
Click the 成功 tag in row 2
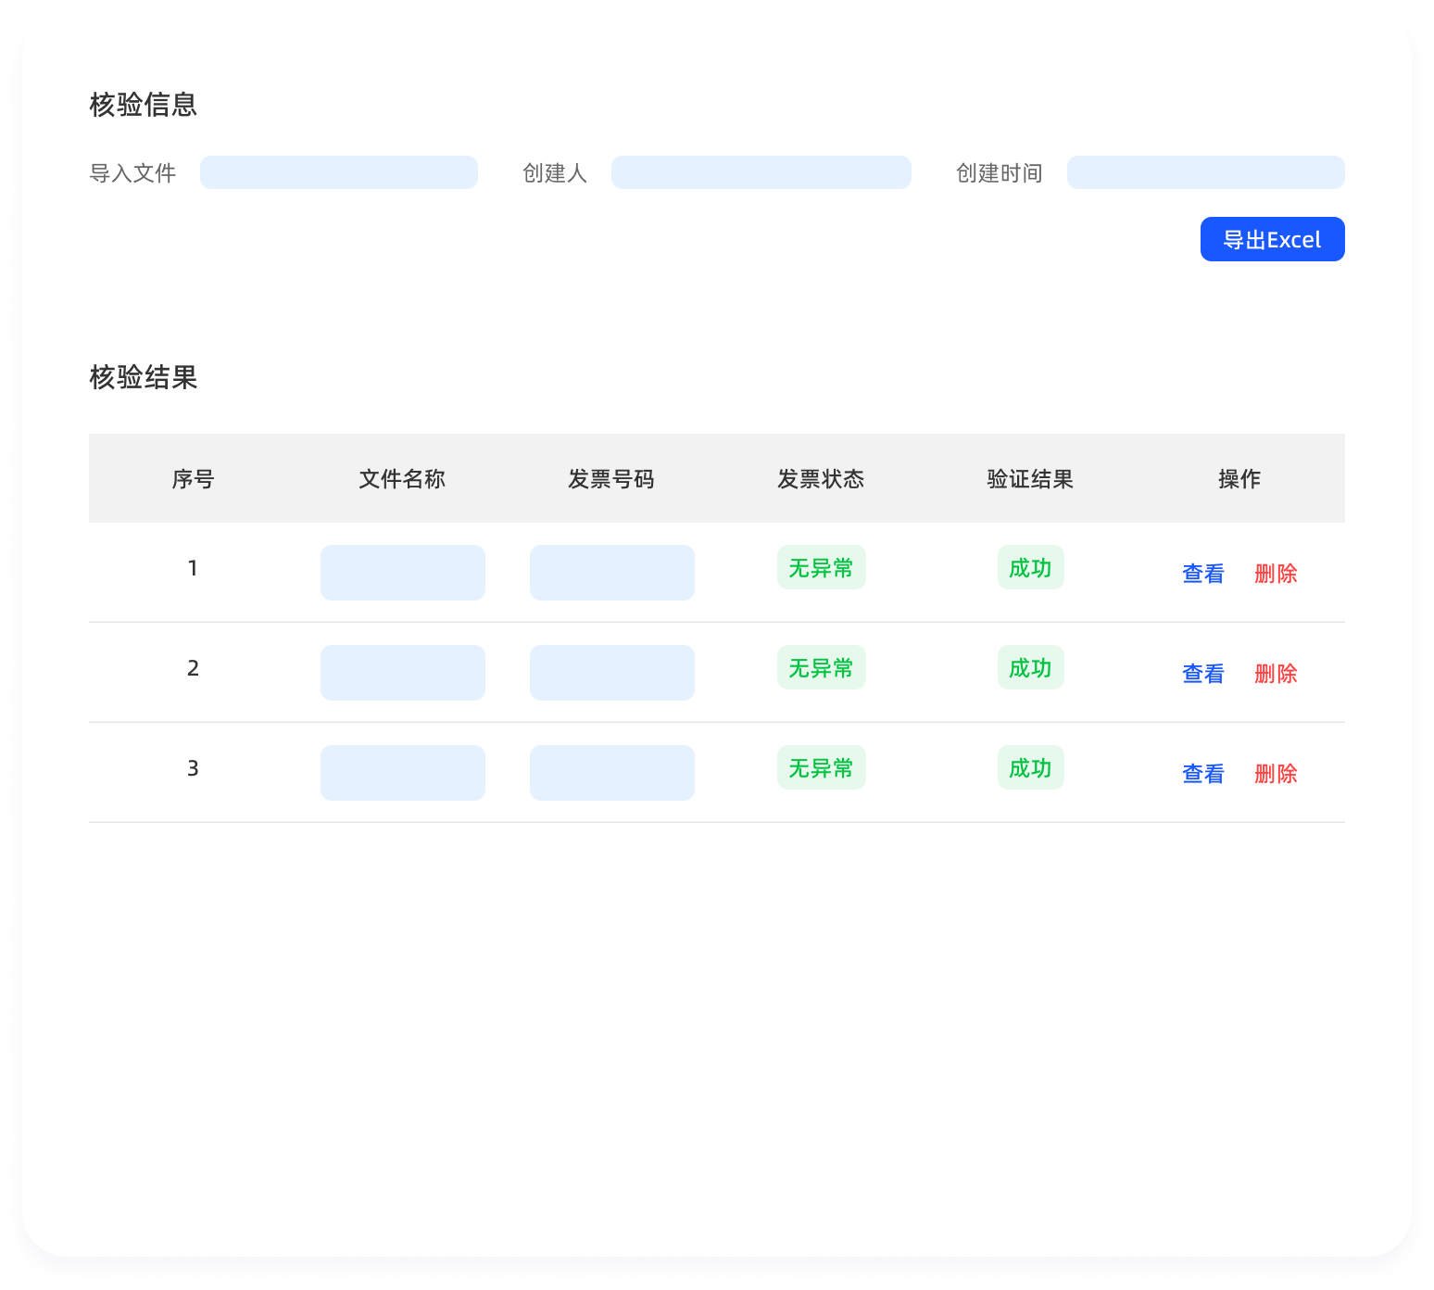click(1030, 667)
